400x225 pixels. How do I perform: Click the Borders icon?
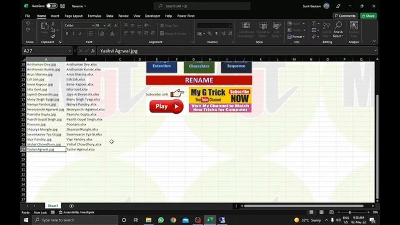click(x=91, y=34)
